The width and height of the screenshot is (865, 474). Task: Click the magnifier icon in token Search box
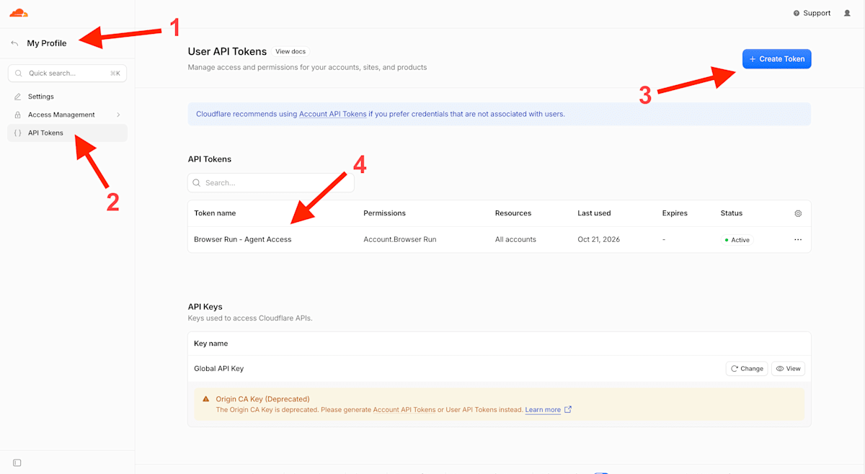197,183
